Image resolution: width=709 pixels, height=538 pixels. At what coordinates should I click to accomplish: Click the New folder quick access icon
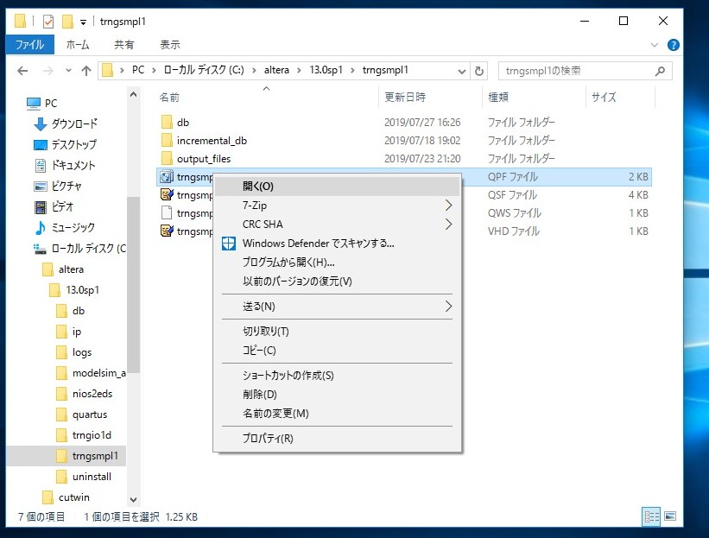click(x=67, y=22)
